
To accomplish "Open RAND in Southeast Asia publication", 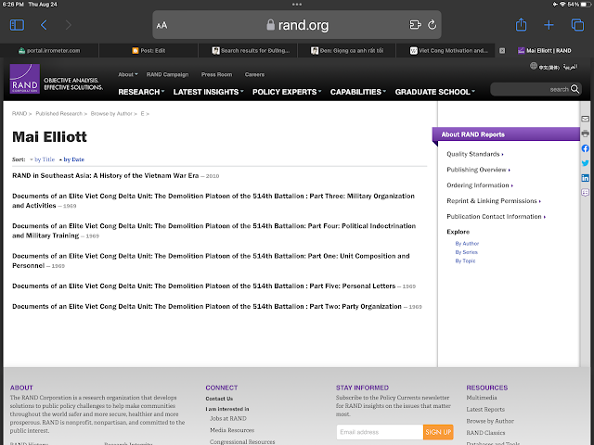I will coord(105,175).
